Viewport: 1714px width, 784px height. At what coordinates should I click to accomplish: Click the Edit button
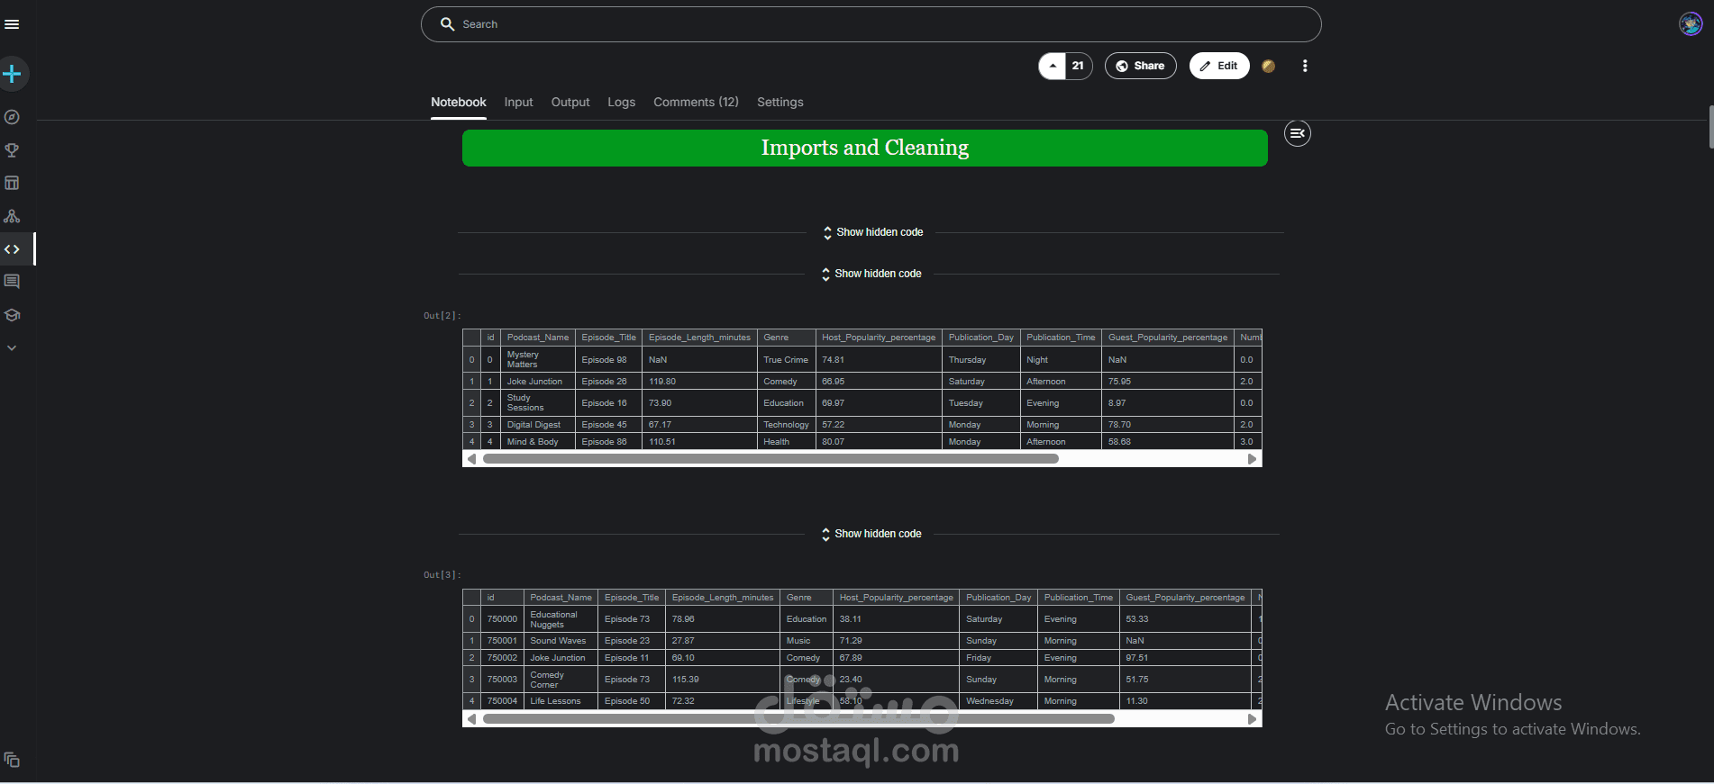click(x=1219, y=66)
